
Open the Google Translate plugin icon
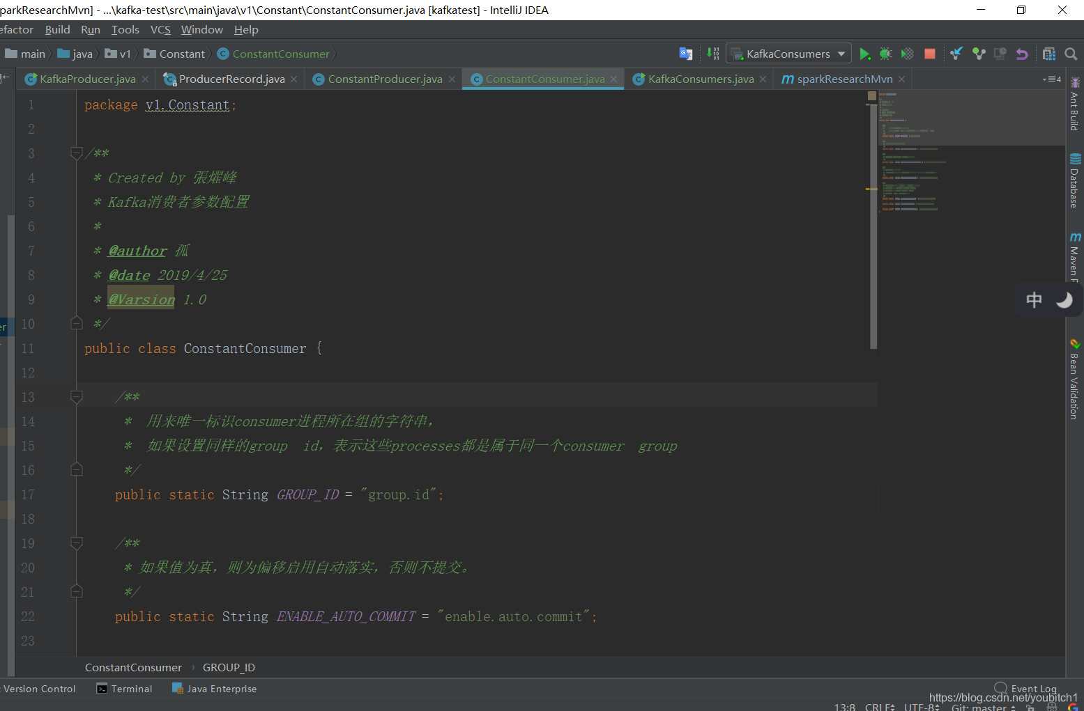pyautogui.click(x=686, y=54)
